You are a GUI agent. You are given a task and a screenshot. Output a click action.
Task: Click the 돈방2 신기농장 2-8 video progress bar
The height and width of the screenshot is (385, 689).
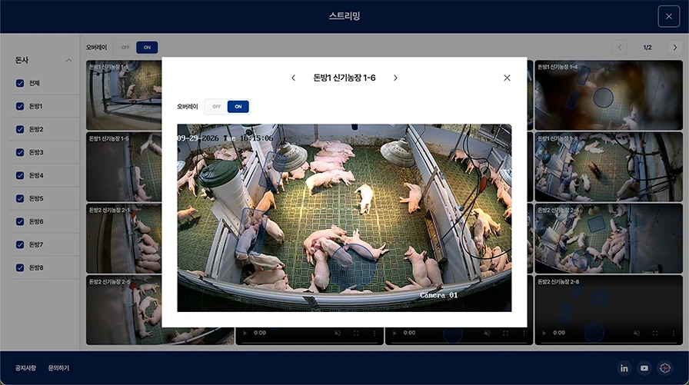click(x=608, y=343)
